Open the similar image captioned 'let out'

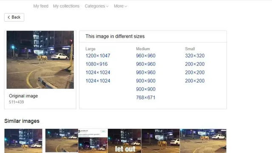click(x=125, y=141)
